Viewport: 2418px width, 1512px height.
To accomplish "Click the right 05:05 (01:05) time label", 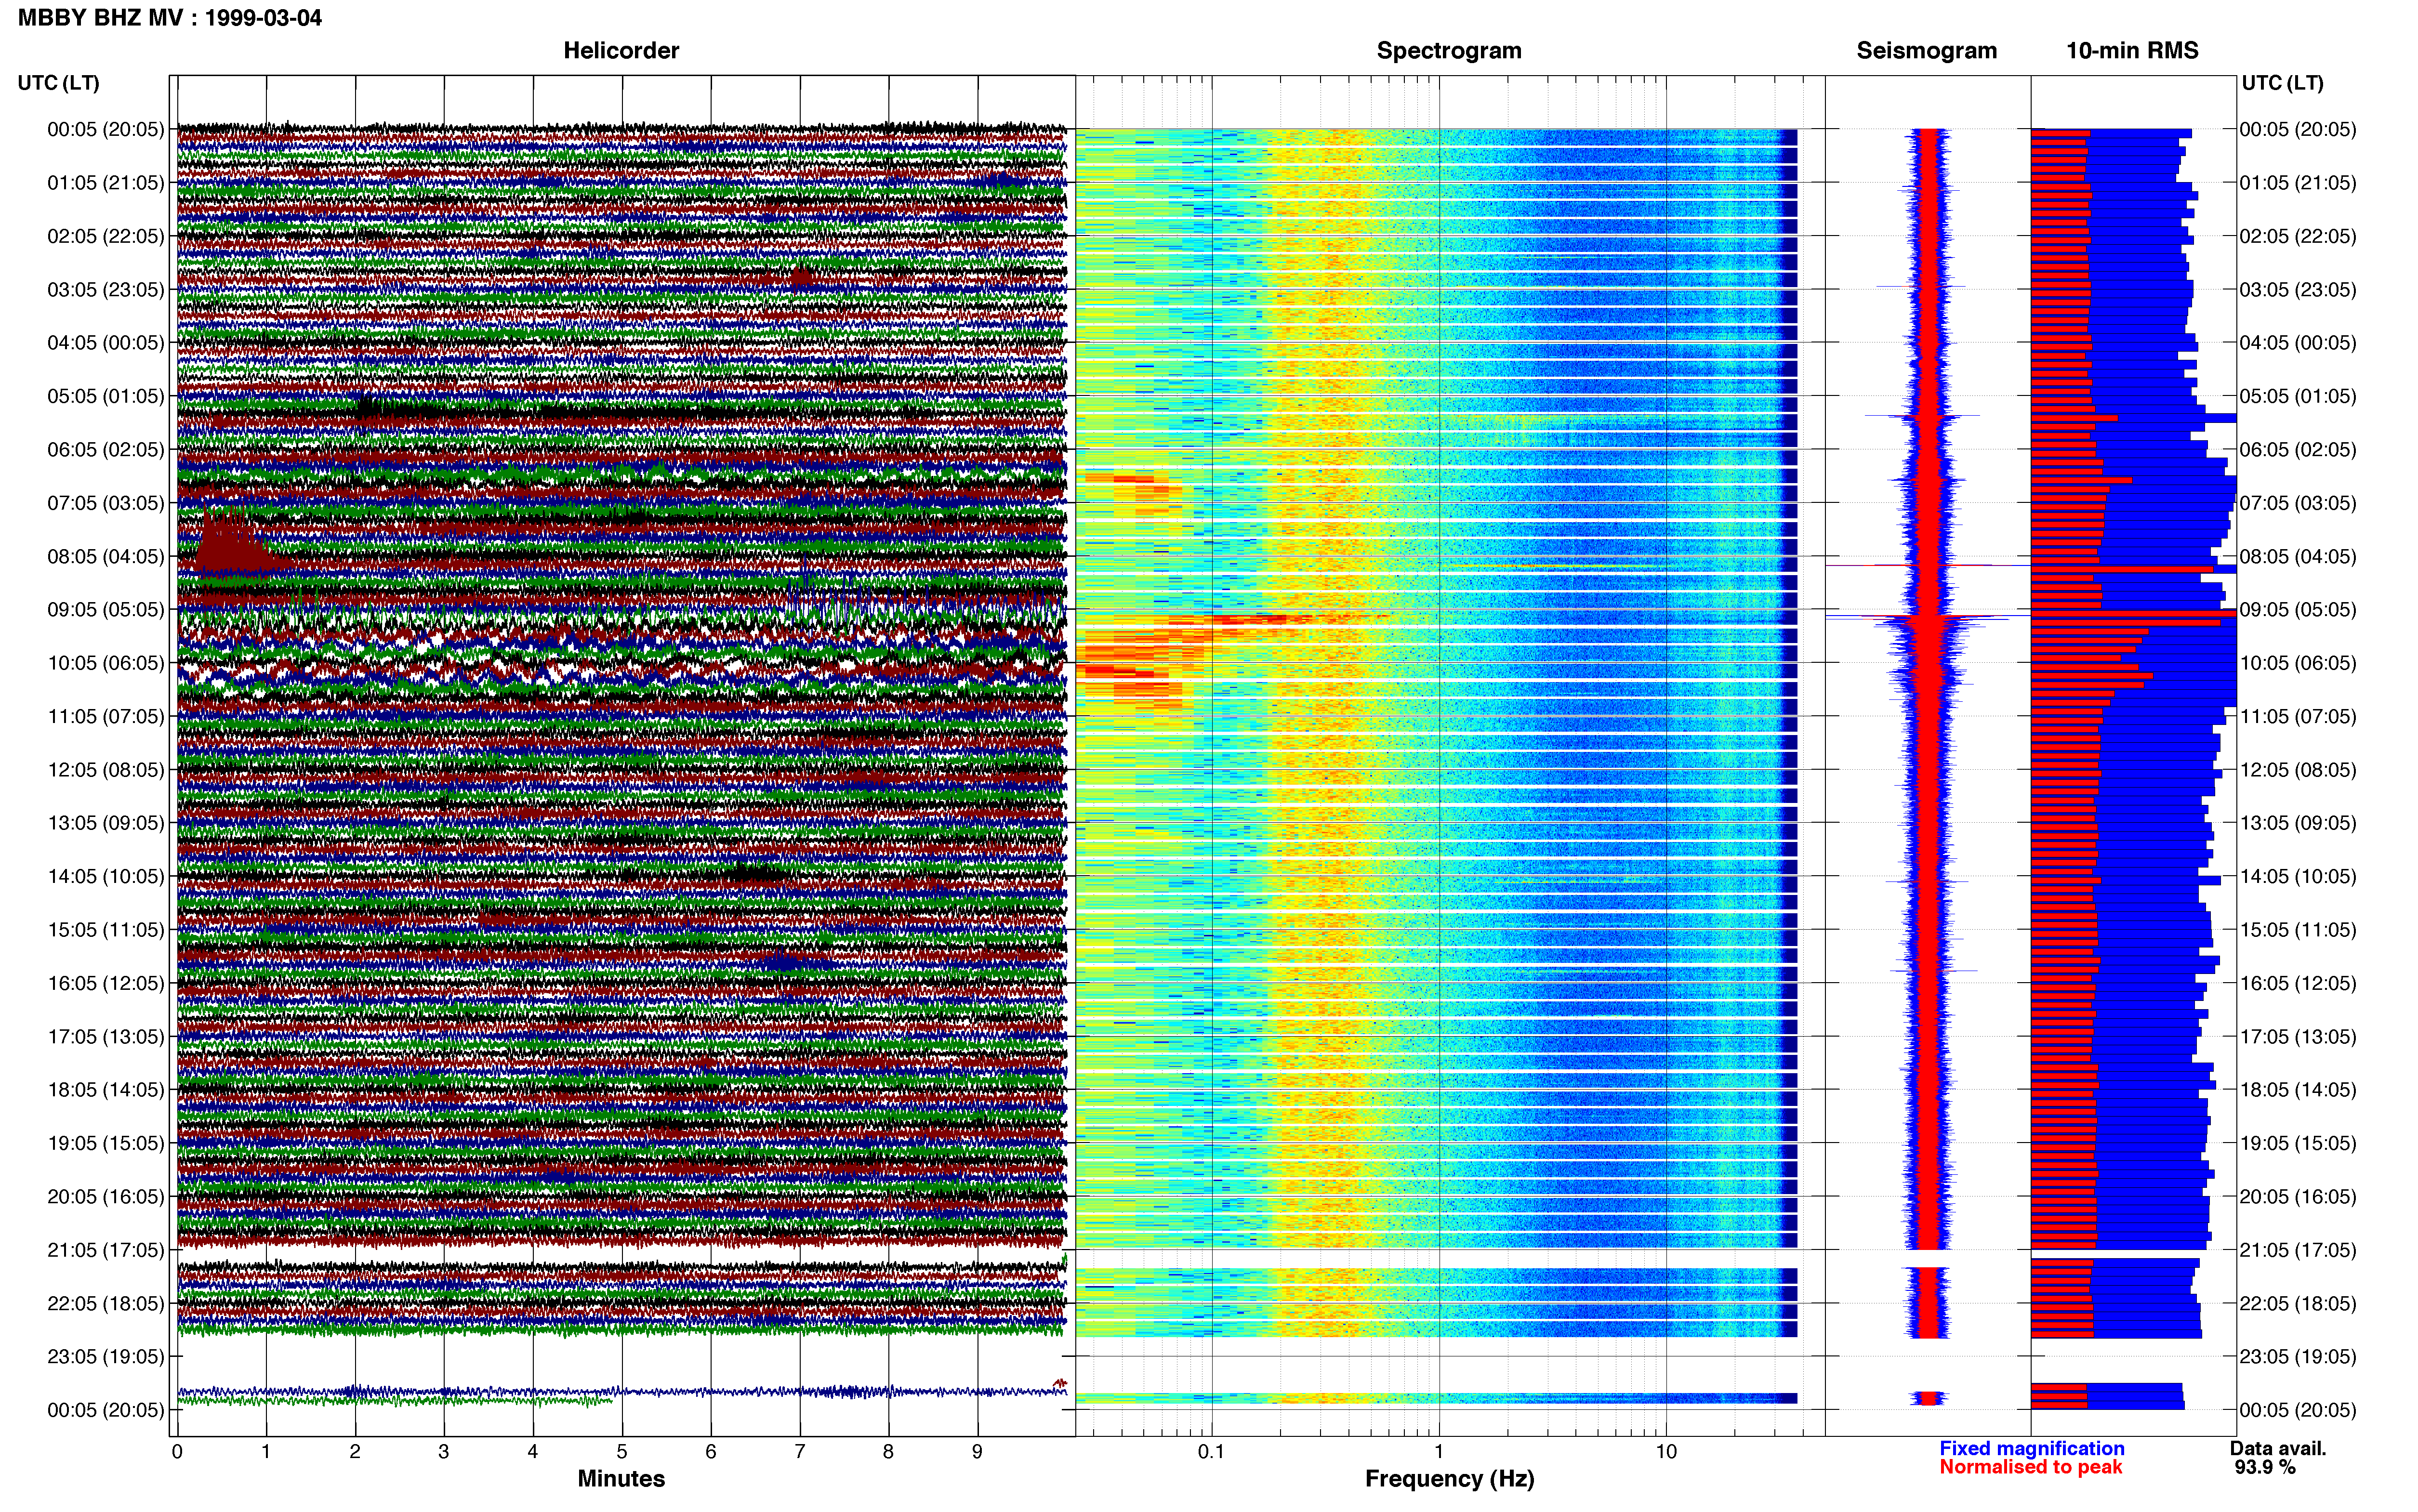I will point(2298,396).
